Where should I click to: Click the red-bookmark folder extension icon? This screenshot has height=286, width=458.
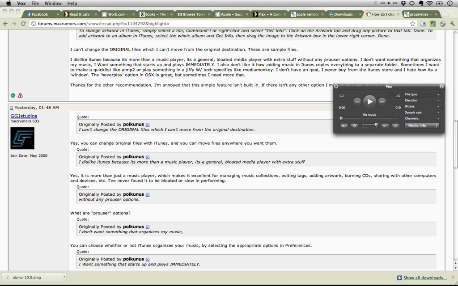(423, 24)
